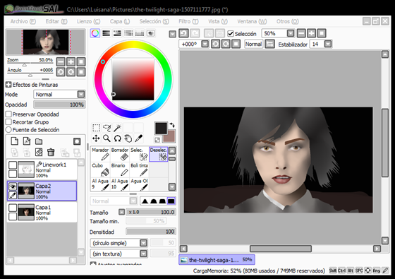Open the Lienzo menu
Viewport: 395px width, 279px height.
click(88, 21)
